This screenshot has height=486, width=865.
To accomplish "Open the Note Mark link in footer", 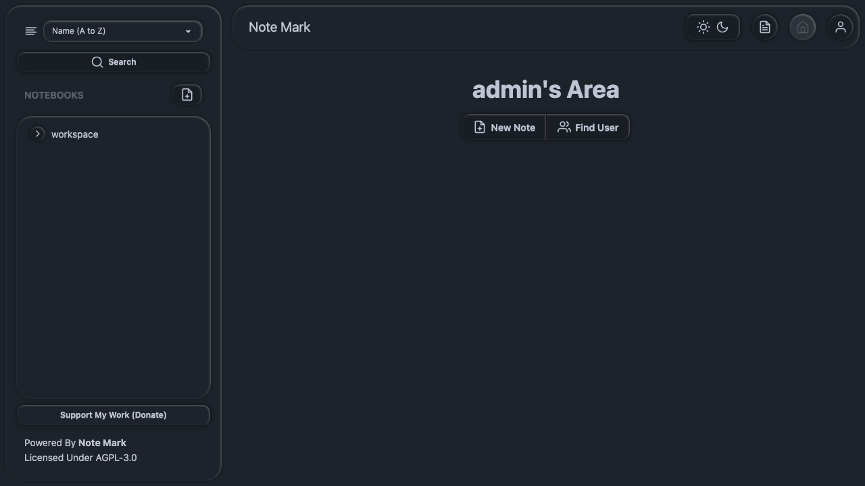I will [x=102, y=443].
